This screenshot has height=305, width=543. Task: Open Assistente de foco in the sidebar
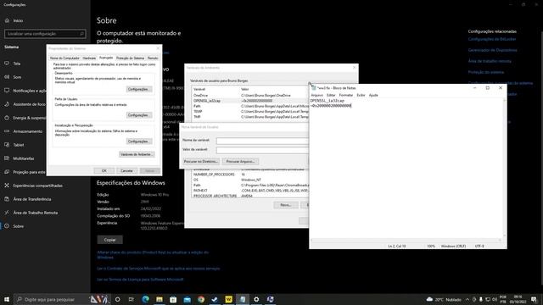click(25, 104)
